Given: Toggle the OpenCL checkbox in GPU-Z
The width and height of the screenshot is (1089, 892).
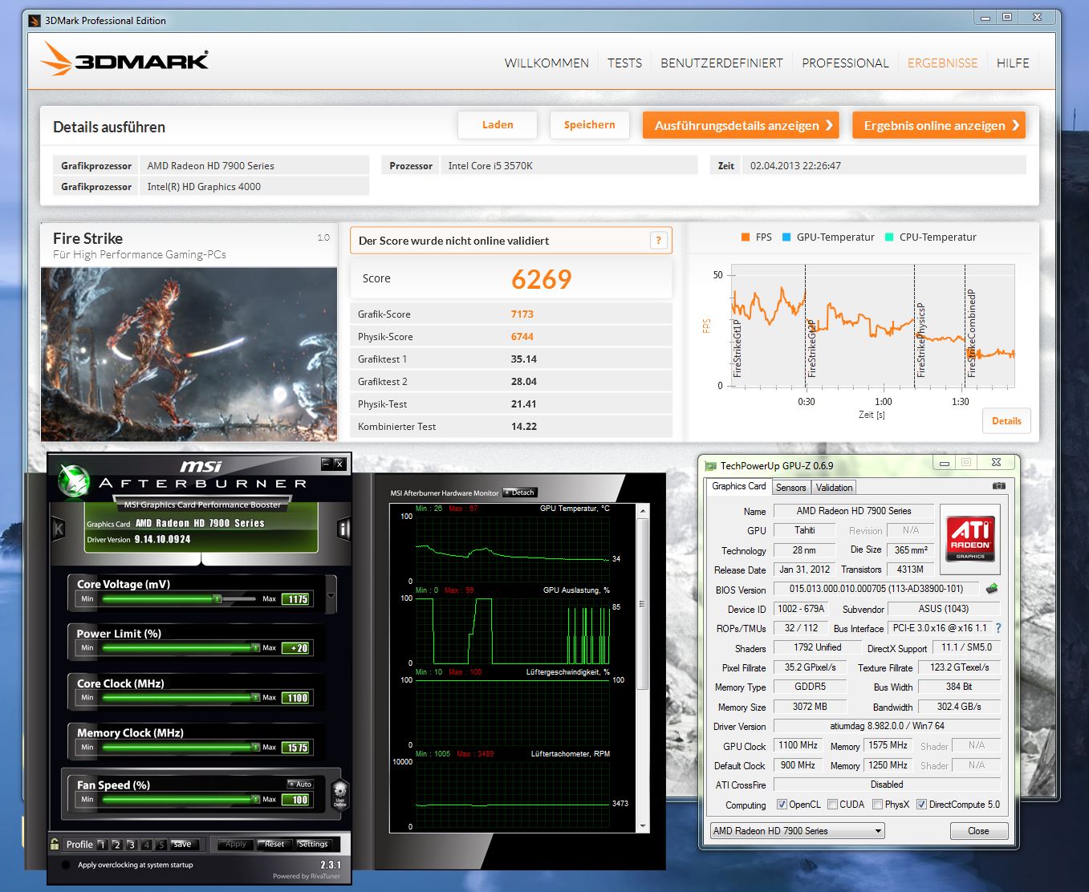Looking at the screenshot, I should tap(783, 805).
